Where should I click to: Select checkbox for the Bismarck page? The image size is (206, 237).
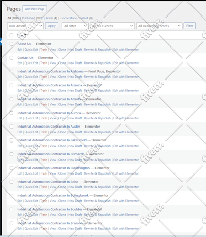tap(11, 154)
